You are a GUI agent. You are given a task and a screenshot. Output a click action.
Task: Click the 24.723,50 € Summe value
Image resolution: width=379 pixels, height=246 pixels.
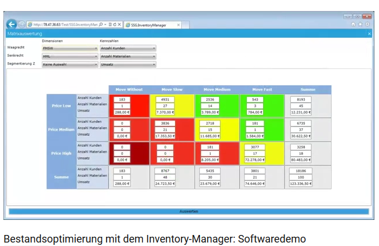[165, 183]
